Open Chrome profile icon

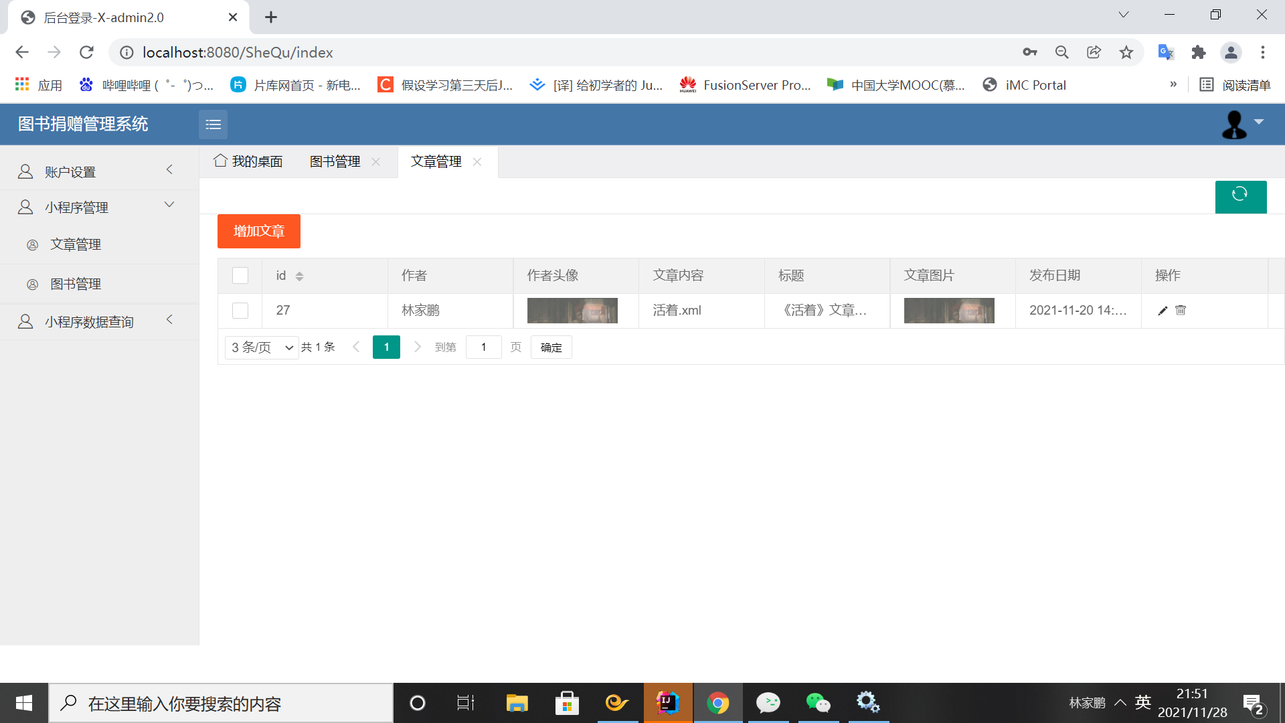click(x=1231, y=52)
